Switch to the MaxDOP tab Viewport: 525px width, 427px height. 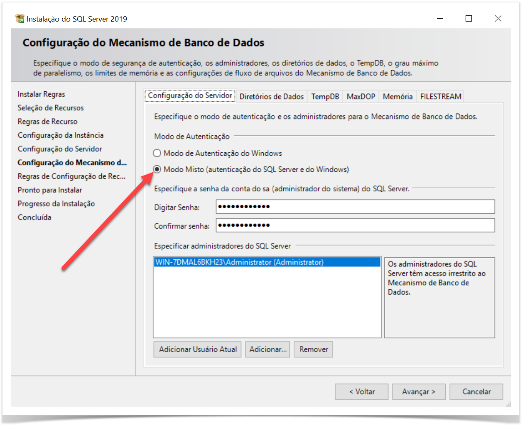click(361, 96)
